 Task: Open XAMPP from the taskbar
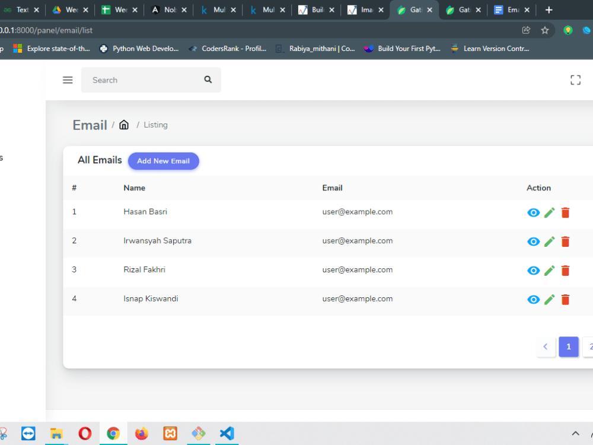[170, 433]
